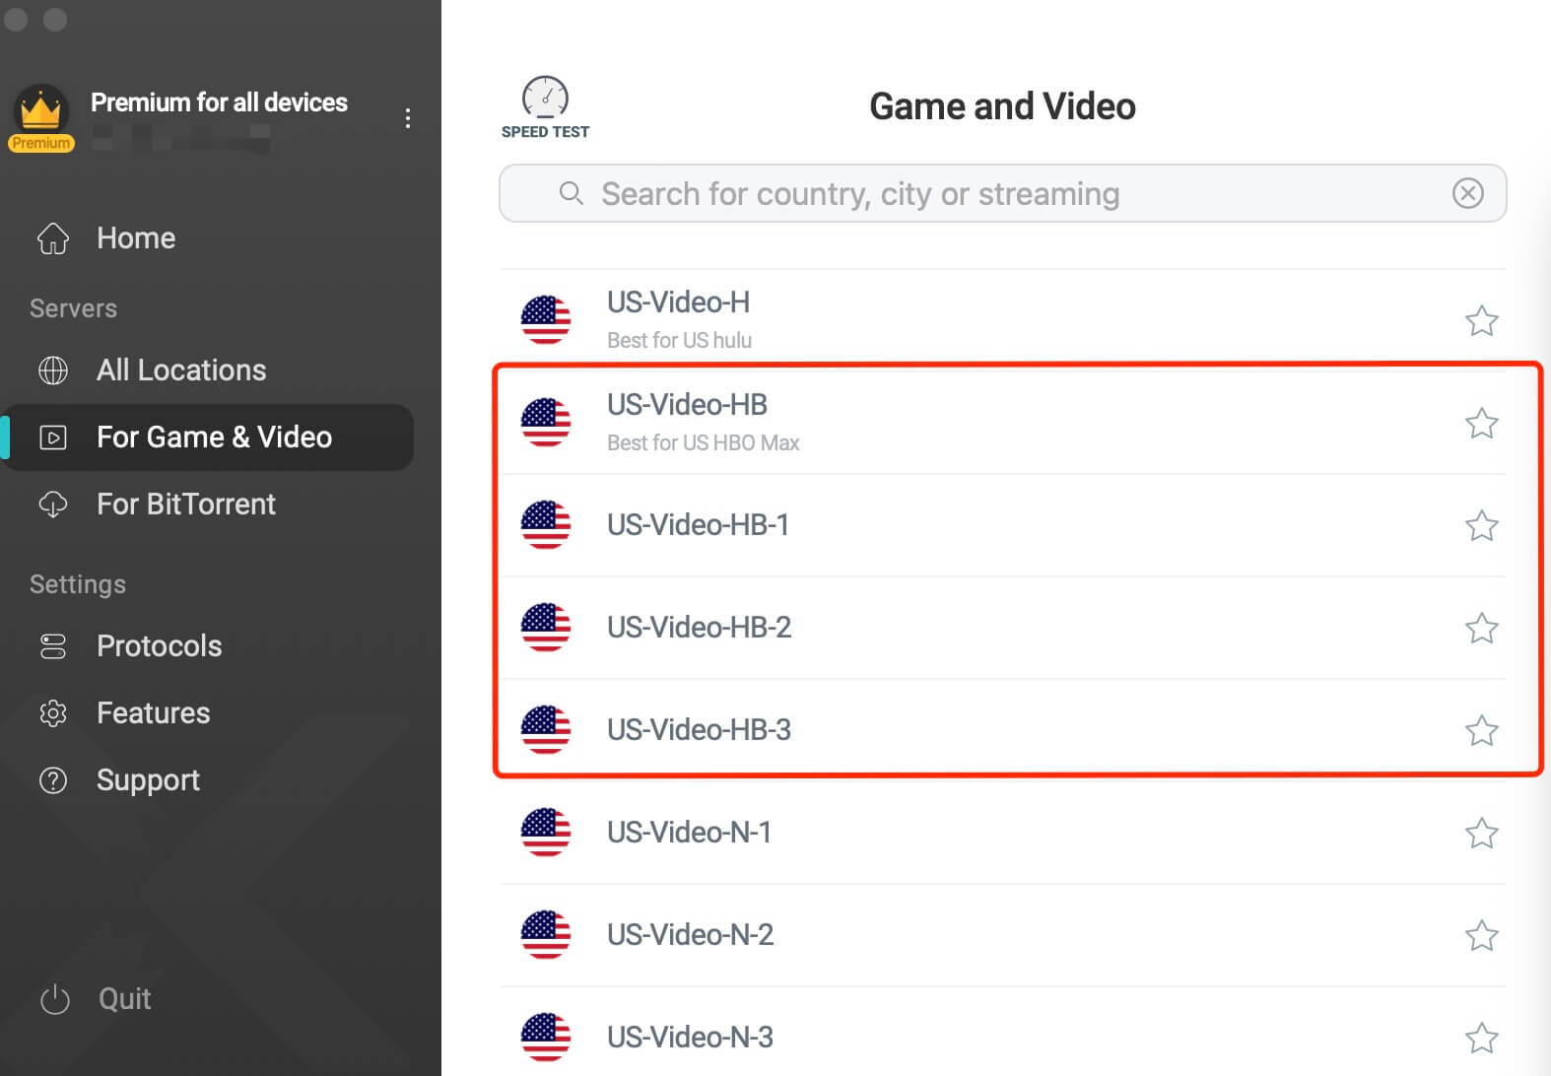Open All Locations server list
The width and height of the screenshot is (1551, 1076).
click(x=207, y=370)
